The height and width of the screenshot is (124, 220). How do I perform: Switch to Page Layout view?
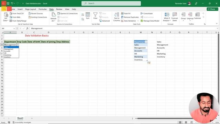point(186,122)
